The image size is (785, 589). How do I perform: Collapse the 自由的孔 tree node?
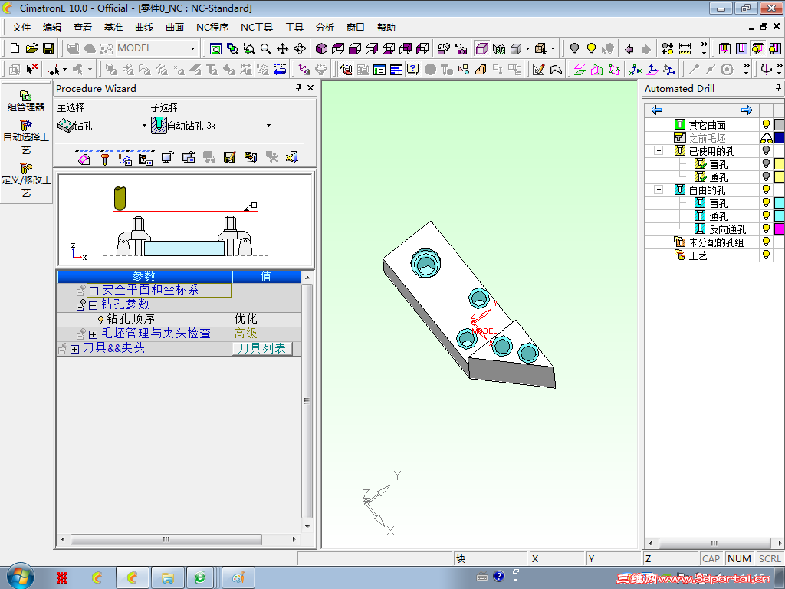point(659,189)
